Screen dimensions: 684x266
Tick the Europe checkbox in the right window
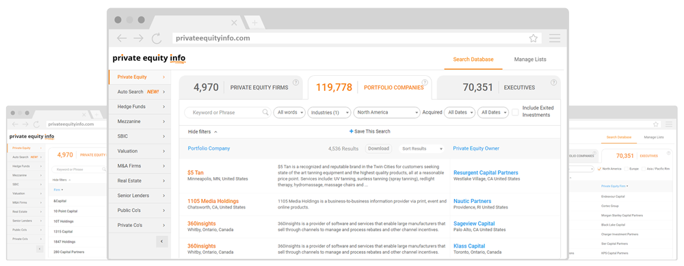(627, 169)
